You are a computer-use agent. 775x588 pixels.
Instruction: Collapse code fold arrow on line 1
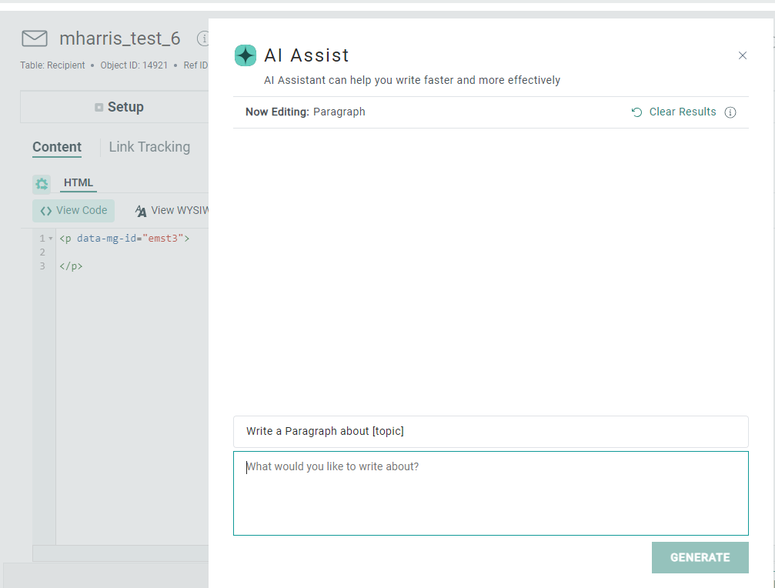(x=51, y=239)
